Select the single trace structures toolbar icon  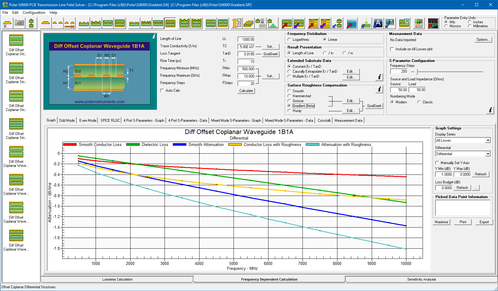click(x=46, y=23)
